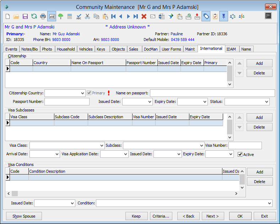
Task: Switch to the DocMan tab
Action: tap(151, 49)
